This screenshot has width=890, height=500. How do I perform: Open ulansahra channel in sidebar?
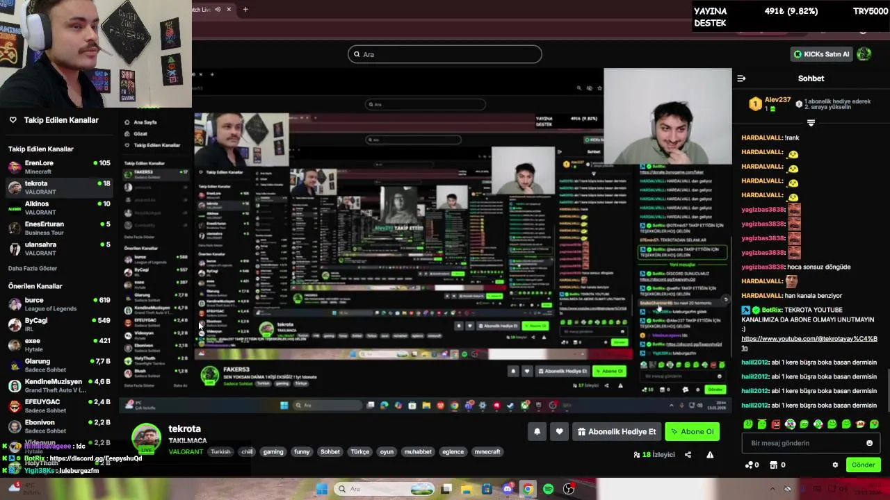[x=59, y=249]
